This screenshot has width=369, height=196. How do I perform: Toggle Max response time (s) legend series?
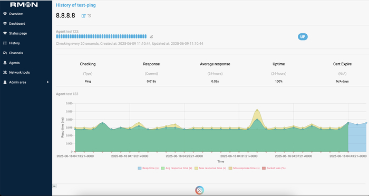(x=210, y=168)
